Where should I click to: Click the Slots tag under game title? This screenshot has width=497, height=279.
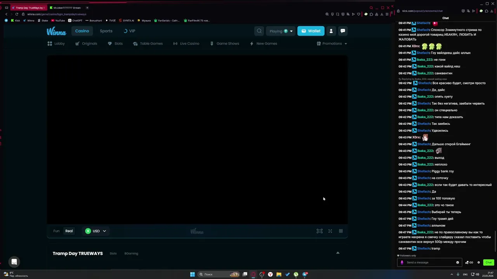pos(113,253)
